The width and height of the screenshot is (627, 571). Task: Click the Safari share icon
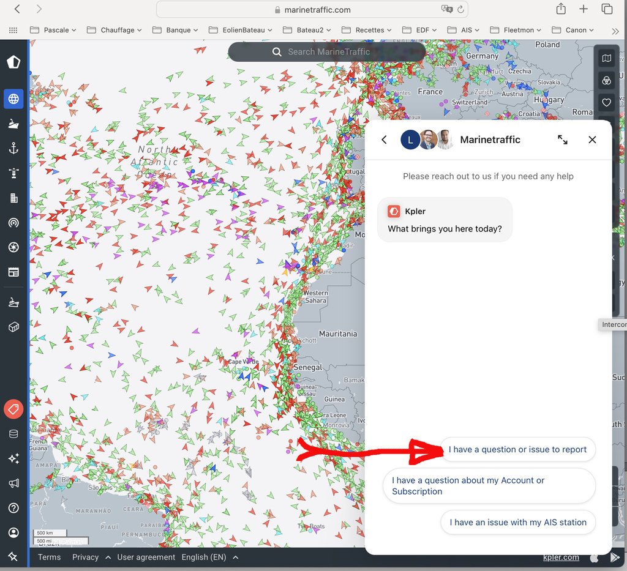pyautogui.click(x=561, y=9)
